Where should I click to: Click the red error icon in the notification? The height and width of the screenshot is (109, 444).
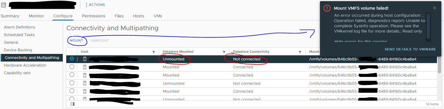click(x=327, y=8)
